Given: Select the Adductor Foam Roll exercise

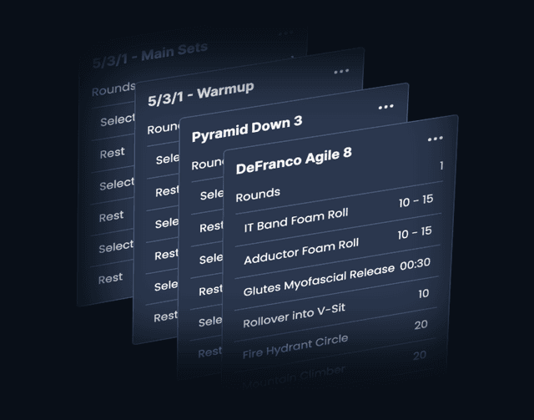Looking at the screenshot, I should tap(301, 251).
